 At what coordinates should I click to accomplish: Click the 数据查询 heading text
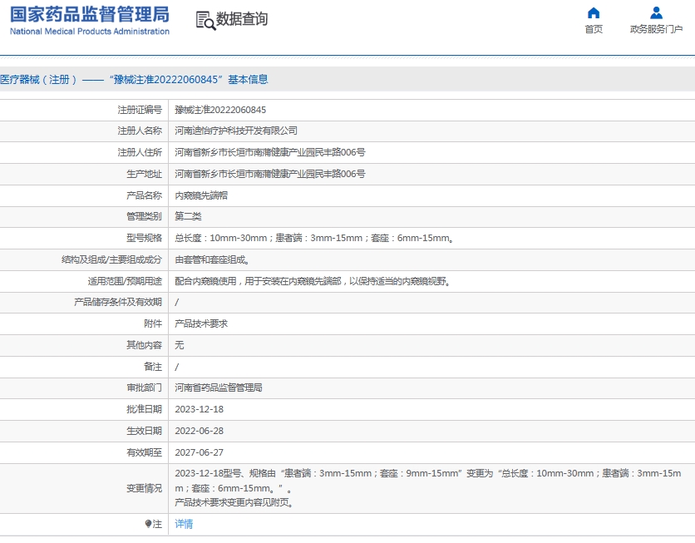242,19
